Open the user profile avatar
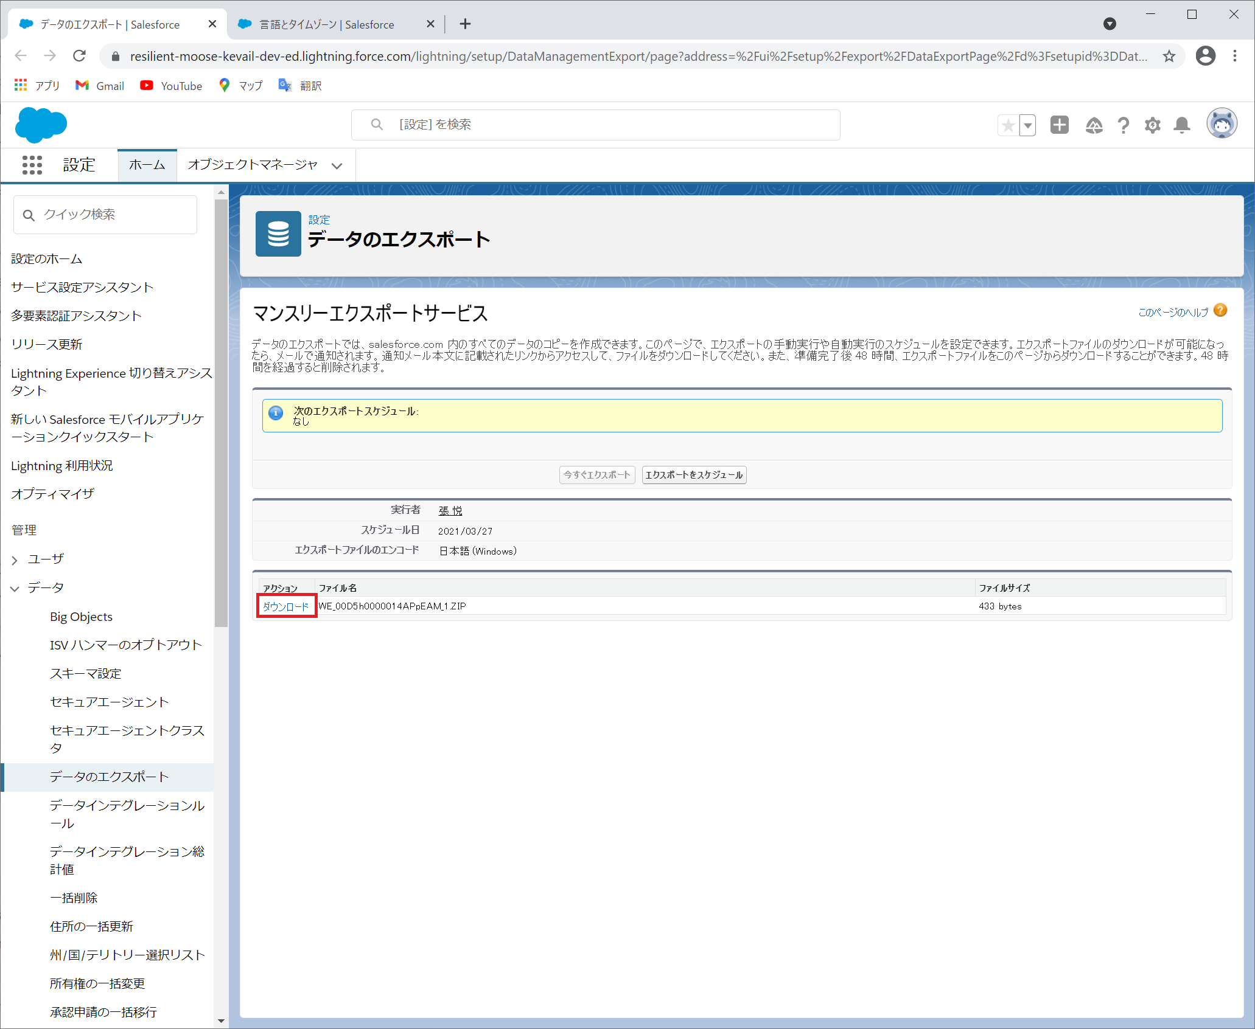 1222,124
